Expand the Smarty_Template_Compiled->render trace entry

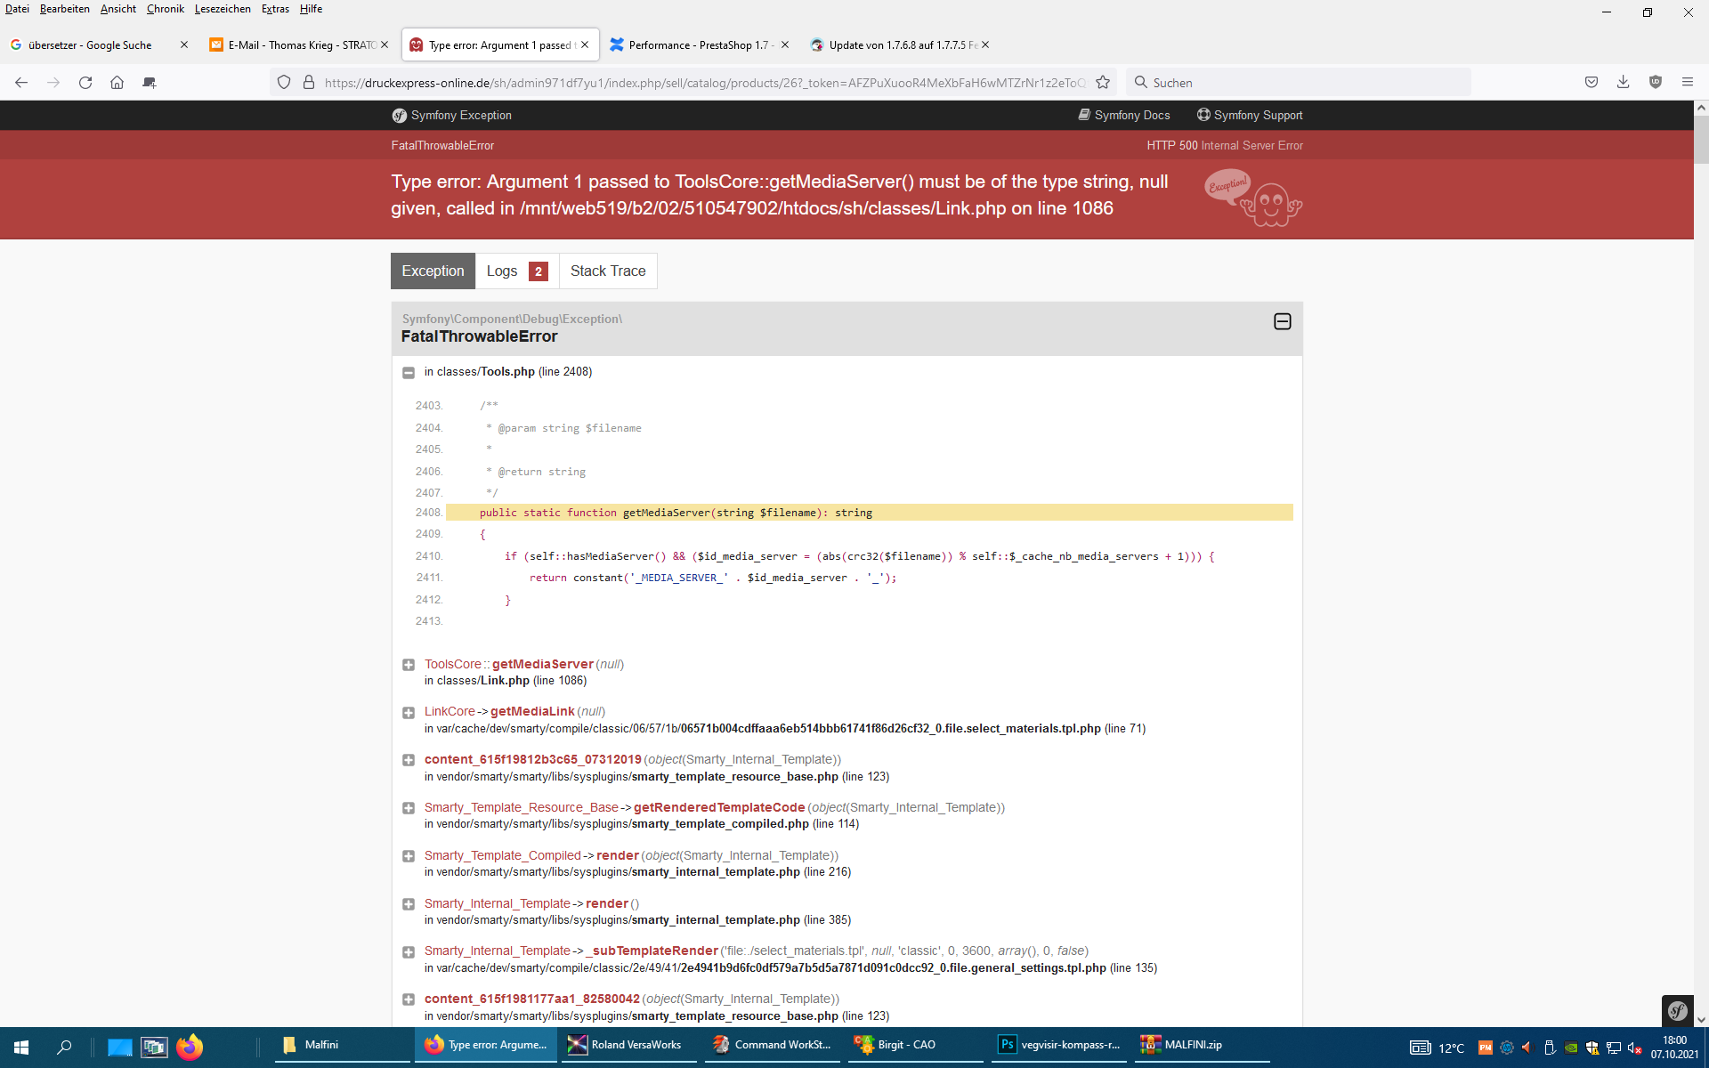(409, 856)
